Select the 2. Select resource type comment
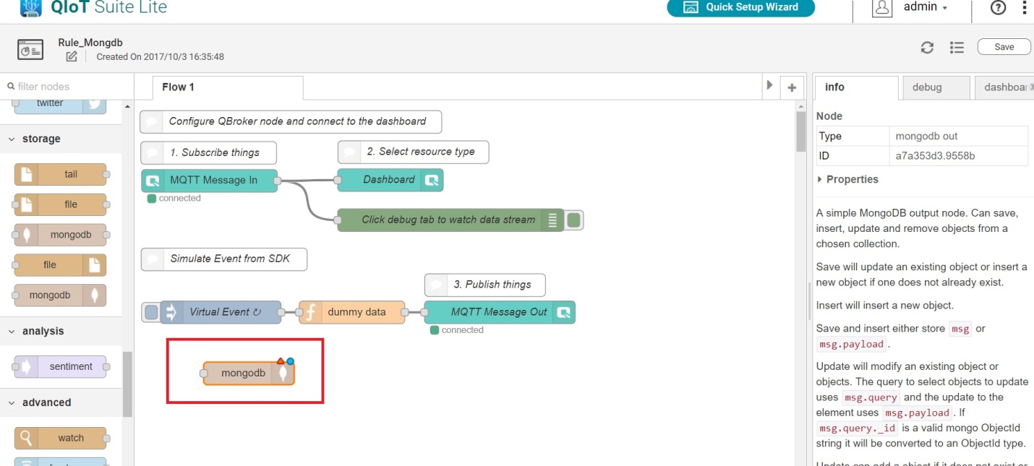This screenshot has height=466, width=1034. [414, 152]
